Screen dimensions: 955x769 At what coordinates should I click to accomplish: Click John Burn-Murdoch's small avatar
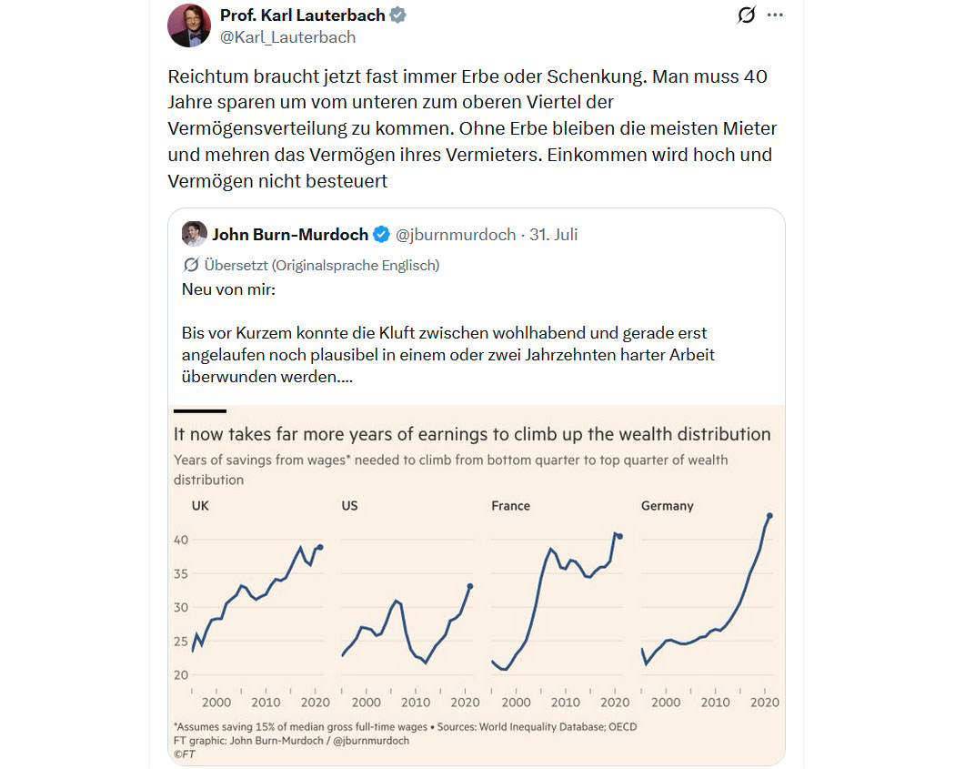[195, 234]
